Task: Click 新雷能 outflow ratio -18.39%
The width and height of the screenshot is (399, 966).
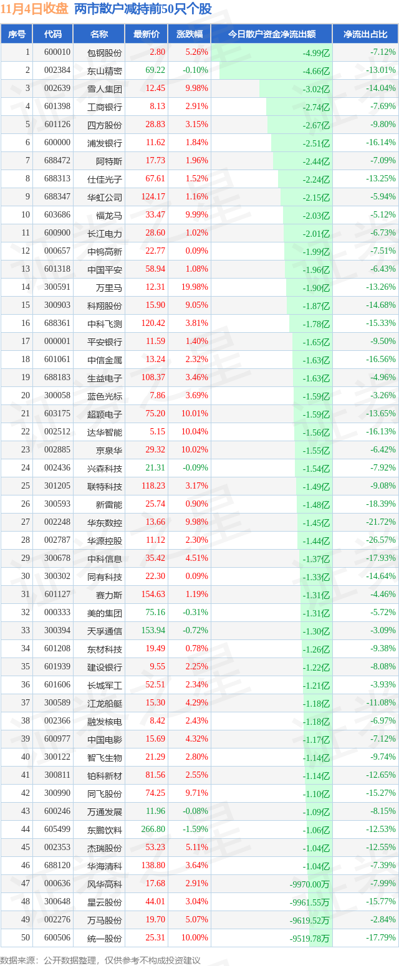Action: point(382,505)
